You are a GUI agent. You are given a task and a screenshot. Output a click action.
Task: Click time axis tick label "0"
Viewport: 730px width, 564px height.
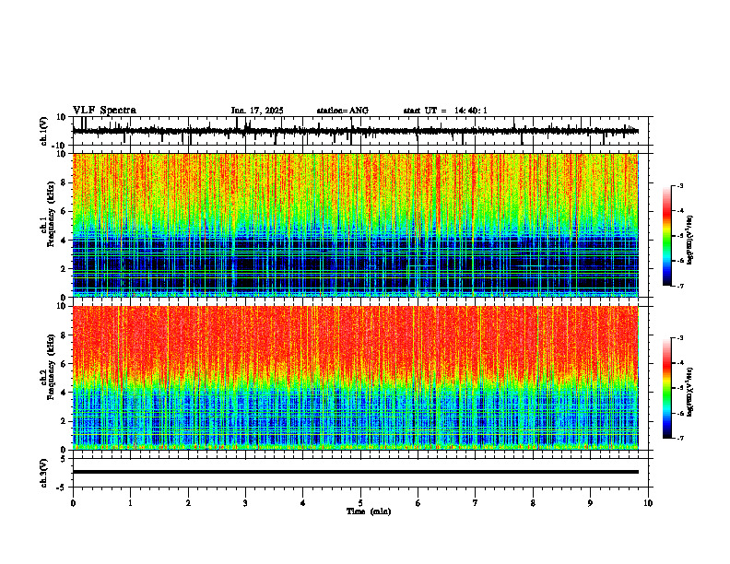click(73, 503)
